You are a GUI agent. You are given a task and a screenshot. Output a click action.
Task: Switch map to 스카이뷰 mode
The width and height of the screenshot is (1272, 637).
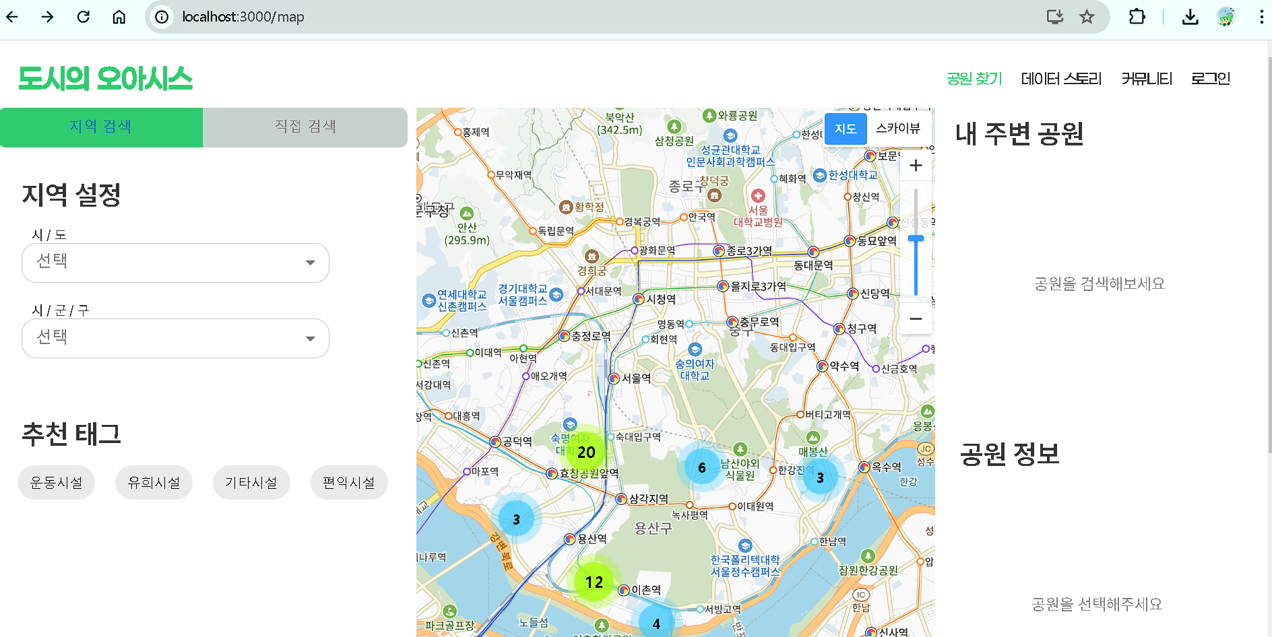[x=897, y=129]
